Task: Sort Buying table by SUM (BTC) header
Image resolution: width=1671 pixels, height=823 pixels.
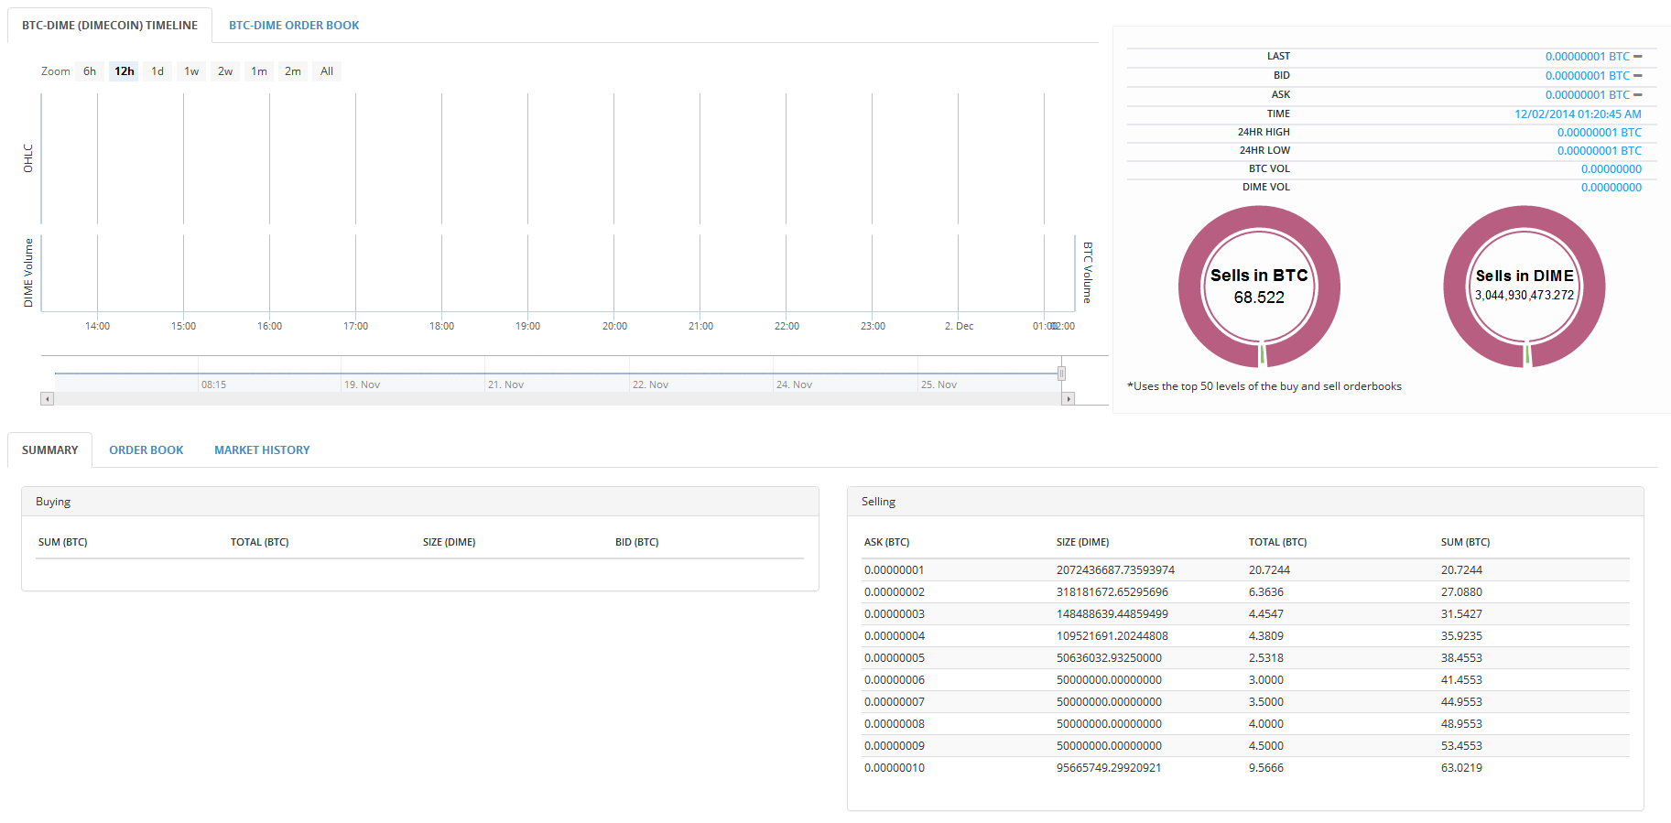Action: [x=63, y=543]
